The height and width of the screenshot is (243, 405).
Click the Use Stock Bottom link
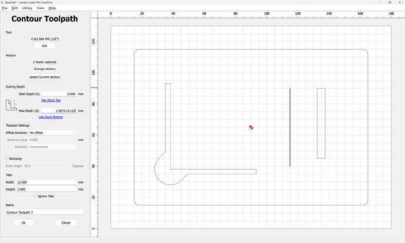click(51, 117)
